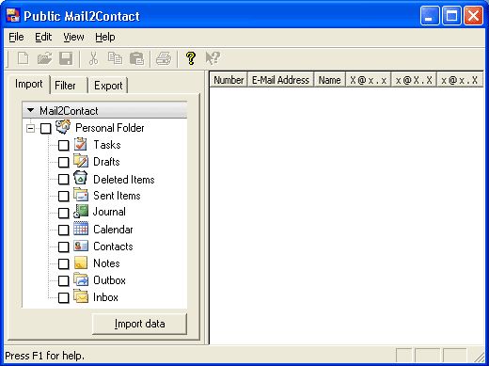Click the Cut scissors icon
Image resolution: width=489 pixels, height=366 pixels.
point(93,58)
